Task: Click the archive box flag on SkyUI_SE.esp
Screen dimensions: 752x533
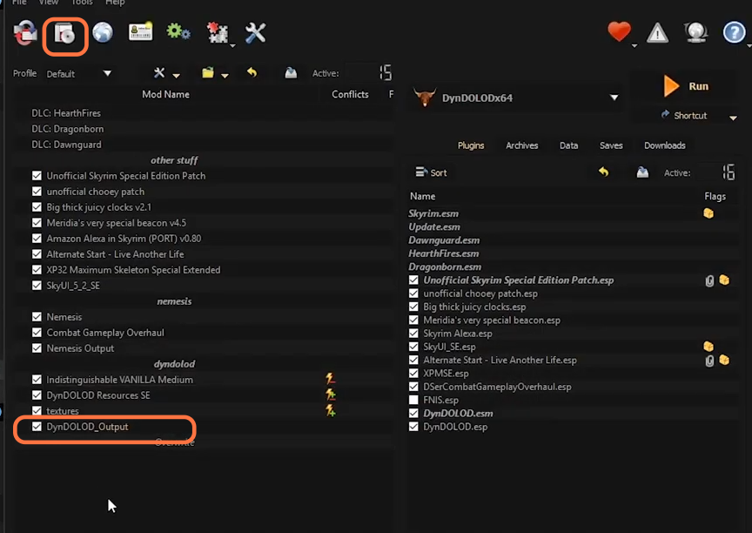Action: 708,347
